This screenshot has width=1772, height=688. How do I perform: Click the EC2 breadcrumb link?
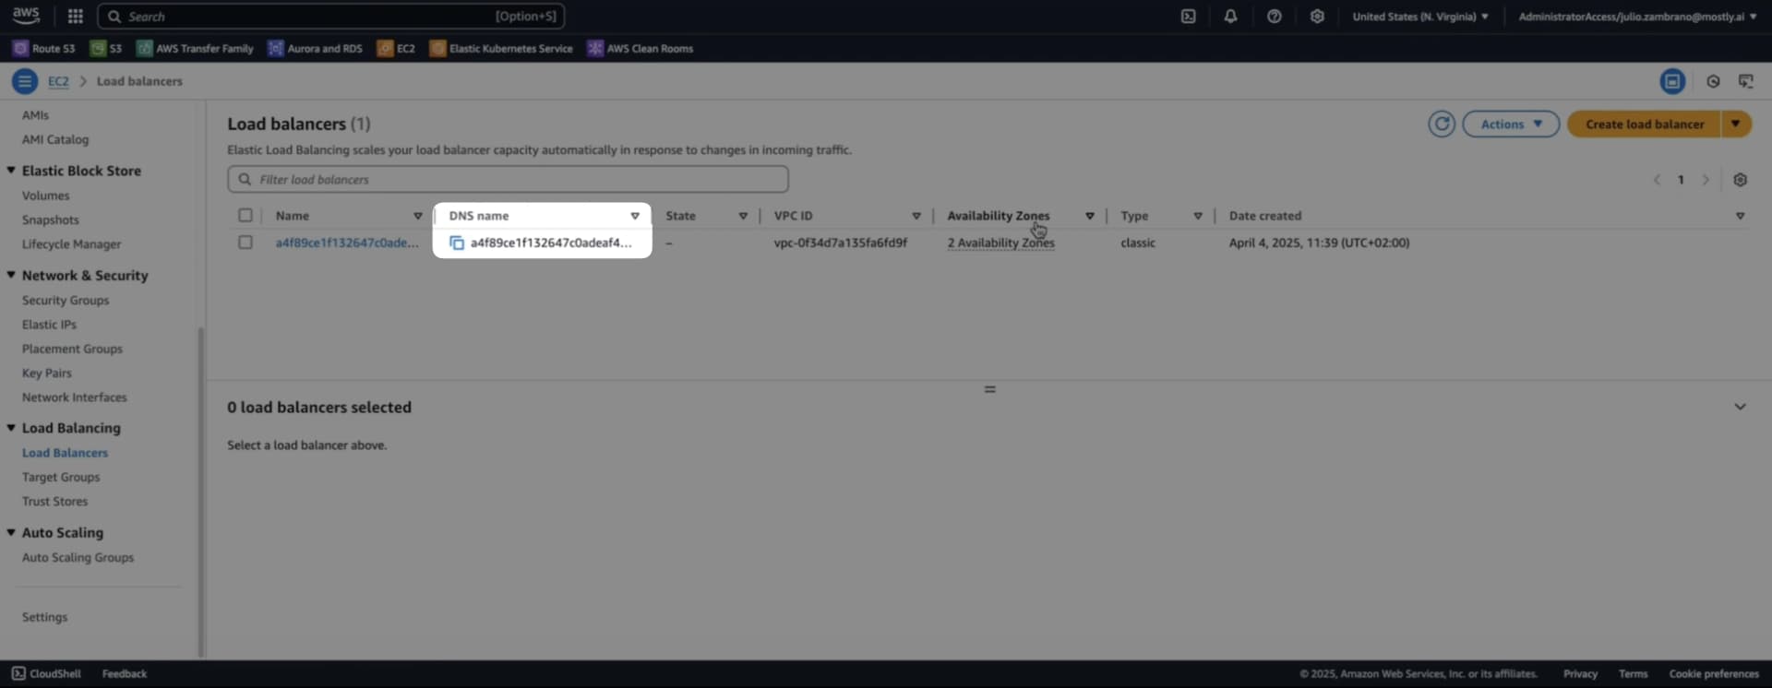(x=58, y=81)
